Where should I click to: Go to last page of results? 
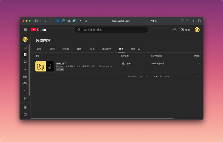click(198, 76)
